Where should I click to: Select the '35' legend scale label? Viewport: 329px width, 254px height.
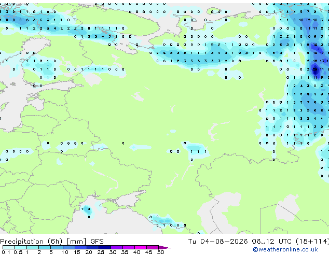click(x=125, y=252)
